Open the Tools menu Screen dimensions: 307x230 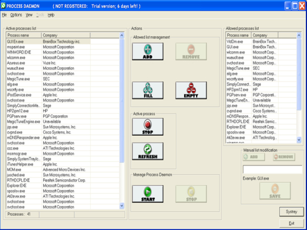(x=40, y=15)
